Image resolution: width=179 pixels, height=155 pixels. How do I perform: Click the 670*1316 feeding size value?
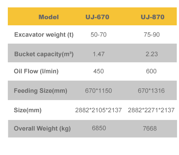pos(151,91)
